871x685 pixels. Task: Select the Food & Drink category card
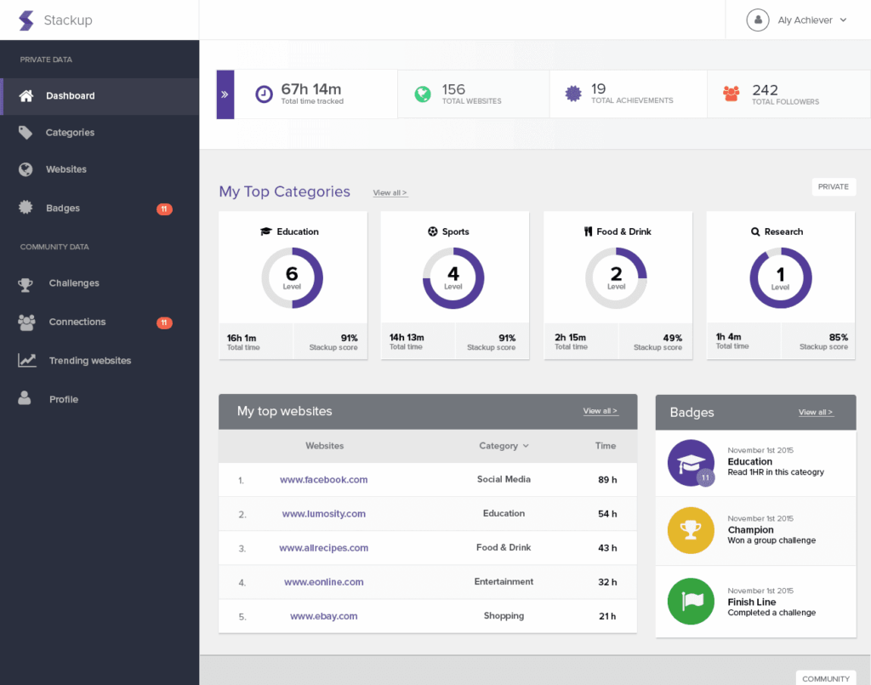pyautogui.click(x=617, y=285)
